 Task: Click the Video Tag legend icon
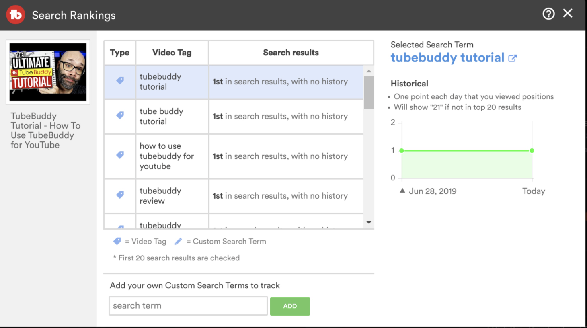tap(117, 241)
